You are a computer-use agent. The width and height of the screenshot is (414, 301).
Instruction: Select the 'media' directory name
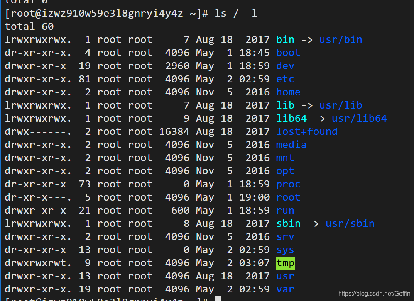click(x=291, y=145)
